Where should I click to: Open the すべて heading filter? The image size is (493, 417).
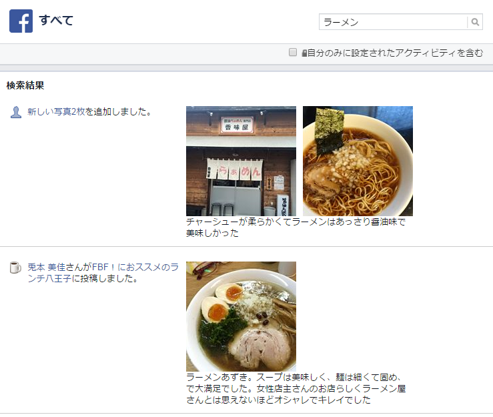[x=56, y=21]
